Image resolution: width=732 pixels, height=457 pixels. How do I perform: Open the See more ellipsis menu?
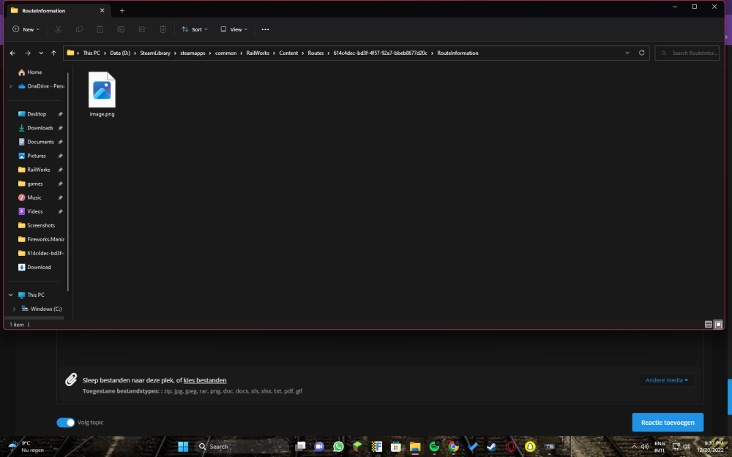tap(265, 29)
